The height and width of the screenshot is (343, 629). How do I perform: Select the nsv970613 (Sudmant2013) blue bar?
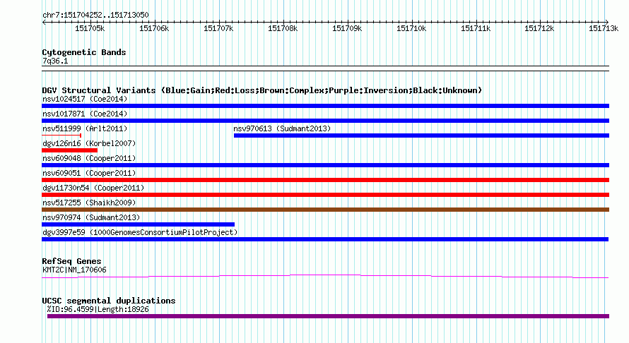coord(422,136)
